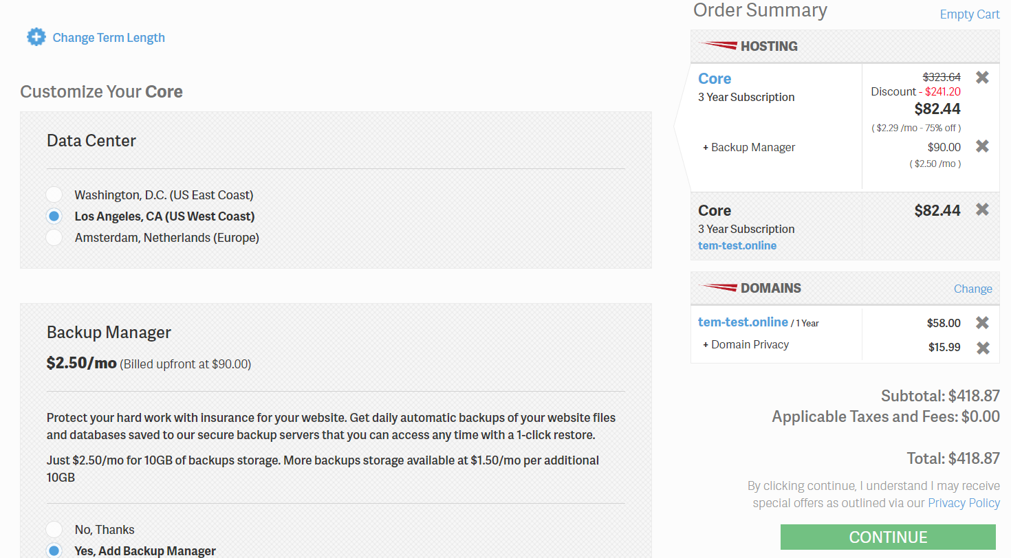Image resolution: width=1011 pixels, height=558 pixels.
Task: Remove Core tem-test.online subscription priced $82.44
Action: [982, 210]
